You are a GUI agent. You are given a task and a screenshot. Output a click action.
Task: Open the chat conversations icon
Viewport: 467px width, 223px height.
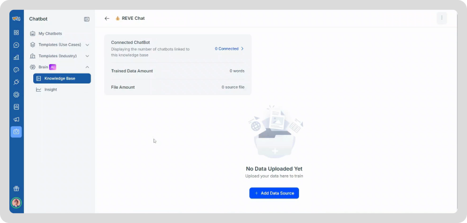pos(16,46)
